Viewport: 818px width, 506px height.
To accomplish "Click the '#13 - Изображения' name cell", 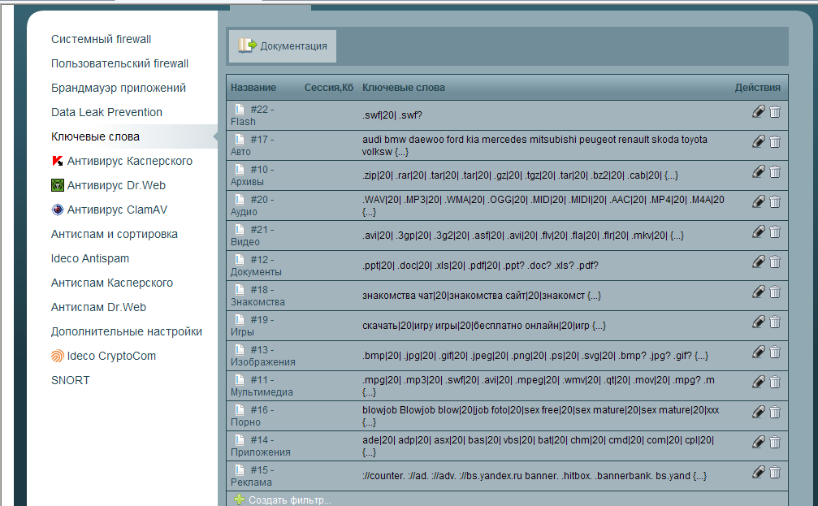I will [x=263, y=356].
